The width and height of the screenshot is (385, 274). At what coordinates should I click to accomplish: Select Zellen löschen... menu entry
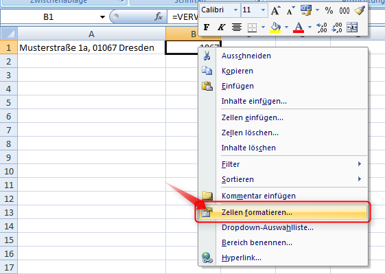click(x=283, y=133)
